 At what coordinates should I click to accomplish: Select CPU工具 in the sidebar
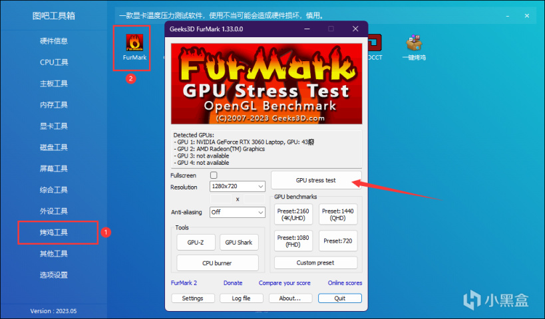[x=53, y=62]
